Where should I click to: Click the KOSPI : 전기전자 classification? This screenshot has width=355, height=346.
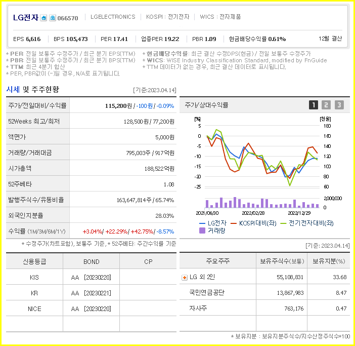[x=167, y=17]
